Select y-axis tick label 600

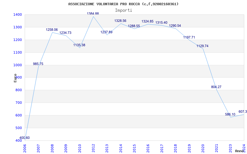coord(19,115)
